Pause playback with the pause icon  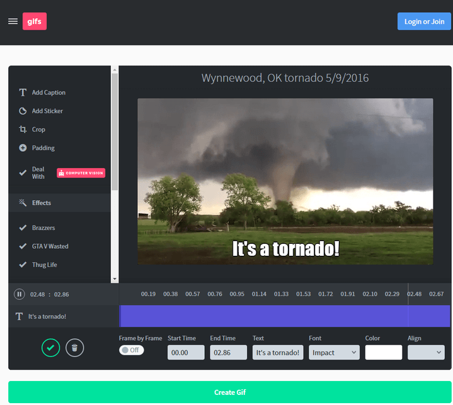click(20, 294)
